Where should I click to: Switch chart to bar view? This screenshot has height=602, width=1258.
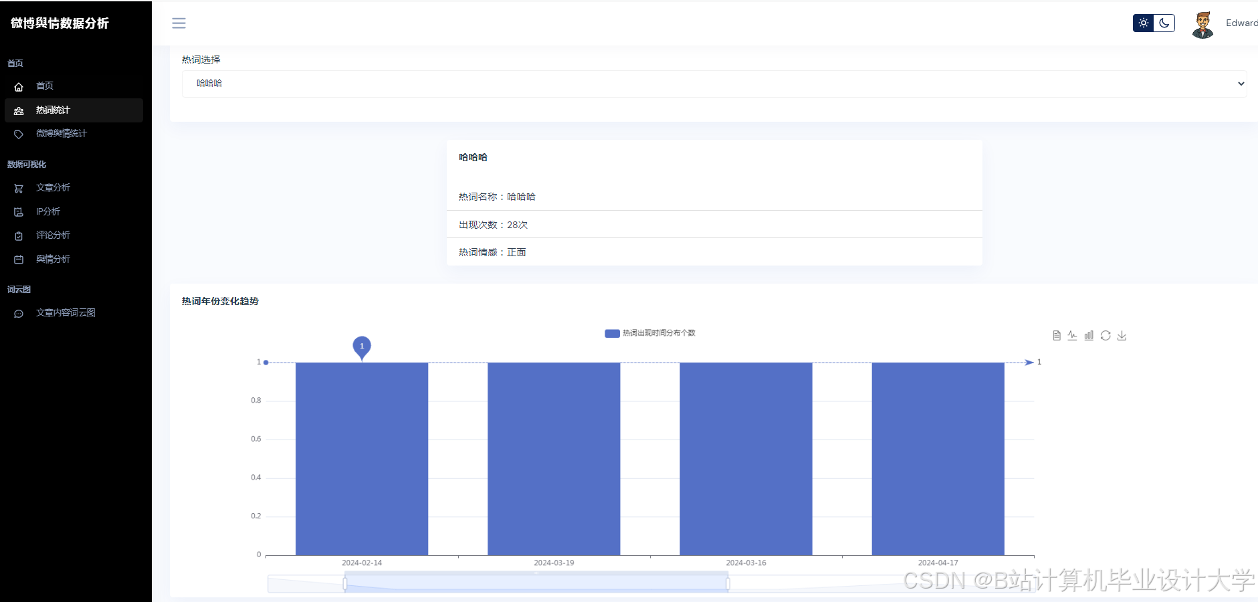pos(1089,335)
